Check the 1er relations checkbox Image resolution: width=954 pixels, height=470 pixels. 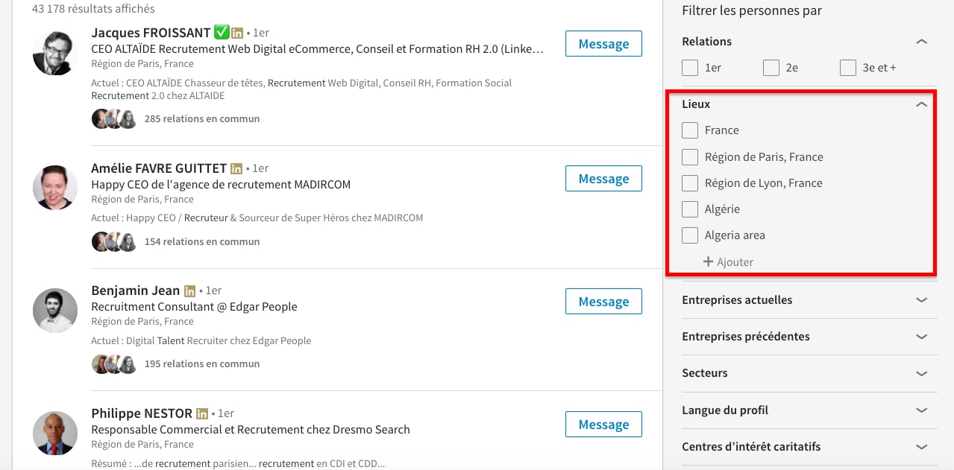coord(690,68)
